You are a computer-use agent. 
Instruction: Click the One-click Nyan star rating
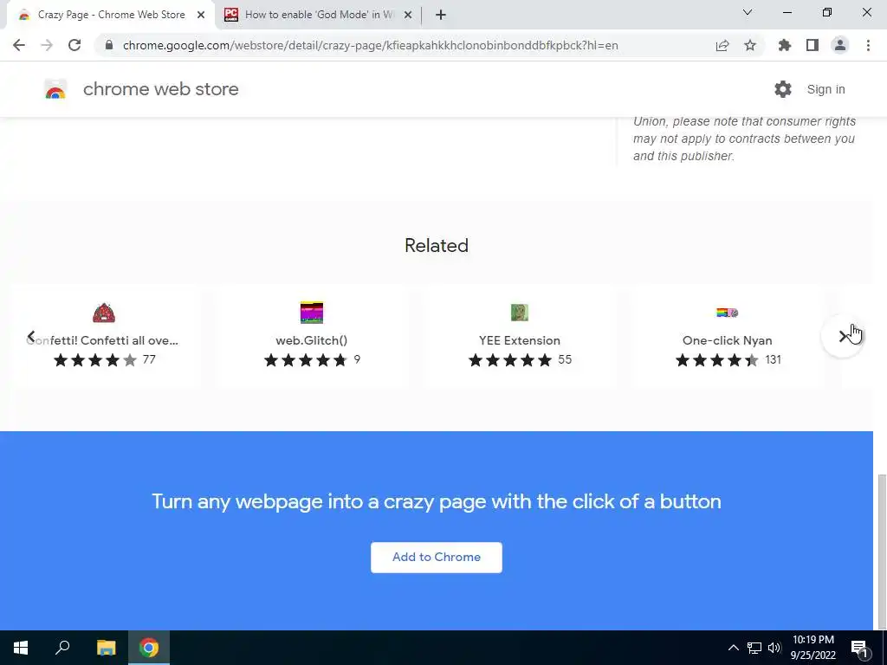click(716, 360)
